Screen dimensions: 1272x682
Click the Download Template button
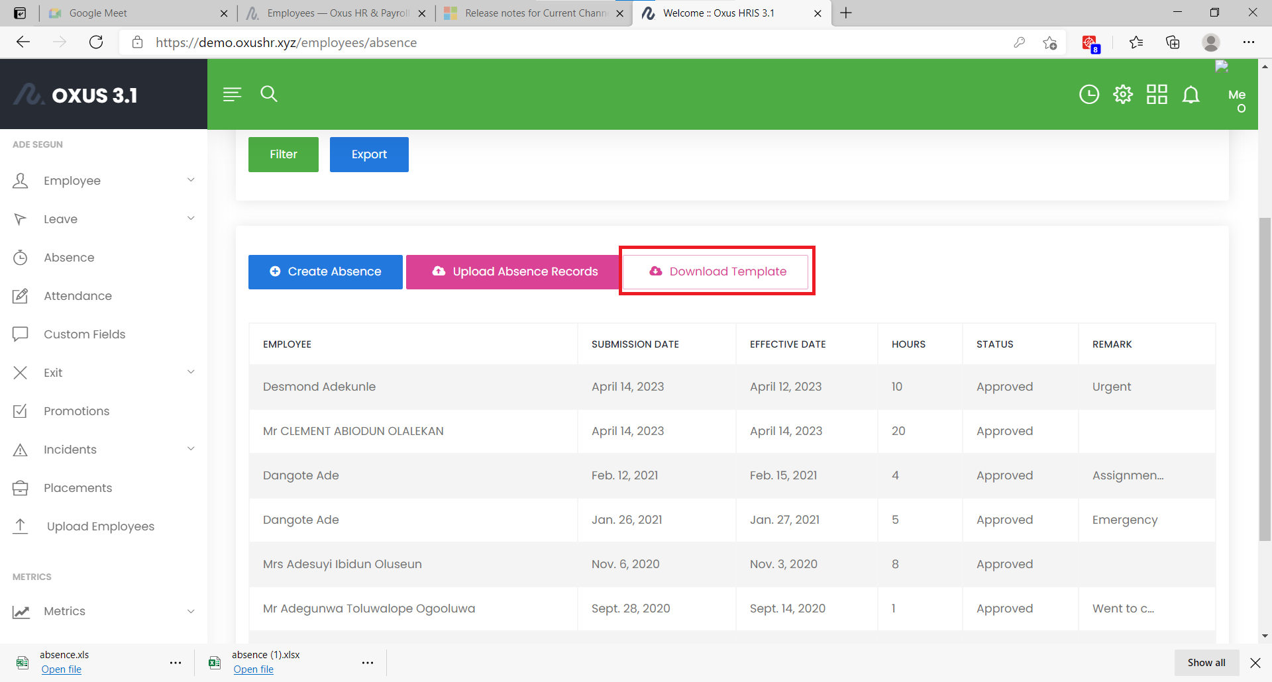716,272
